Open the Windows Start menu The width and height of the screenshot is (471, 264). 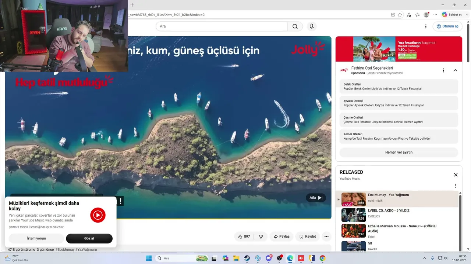pyautogui.click(x=149, y=258)
